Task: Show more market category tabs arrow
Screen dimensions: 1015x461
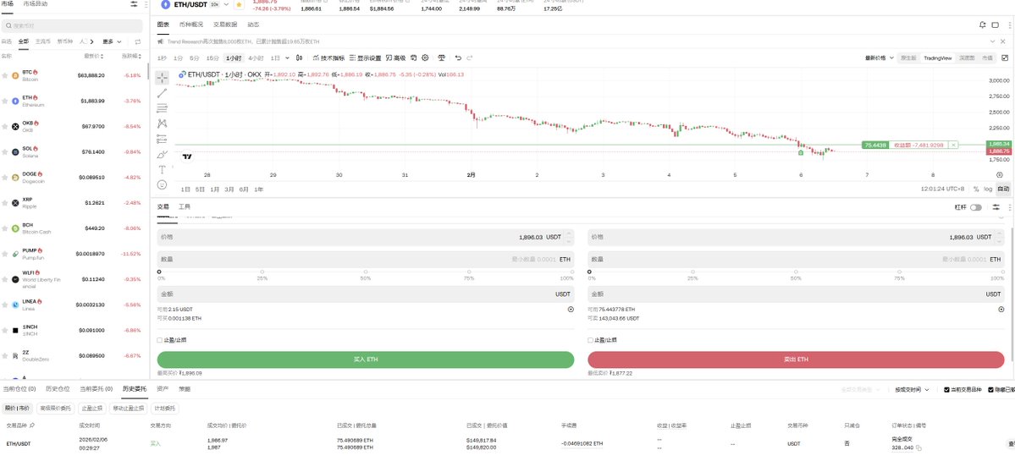Action: [91, 41]
